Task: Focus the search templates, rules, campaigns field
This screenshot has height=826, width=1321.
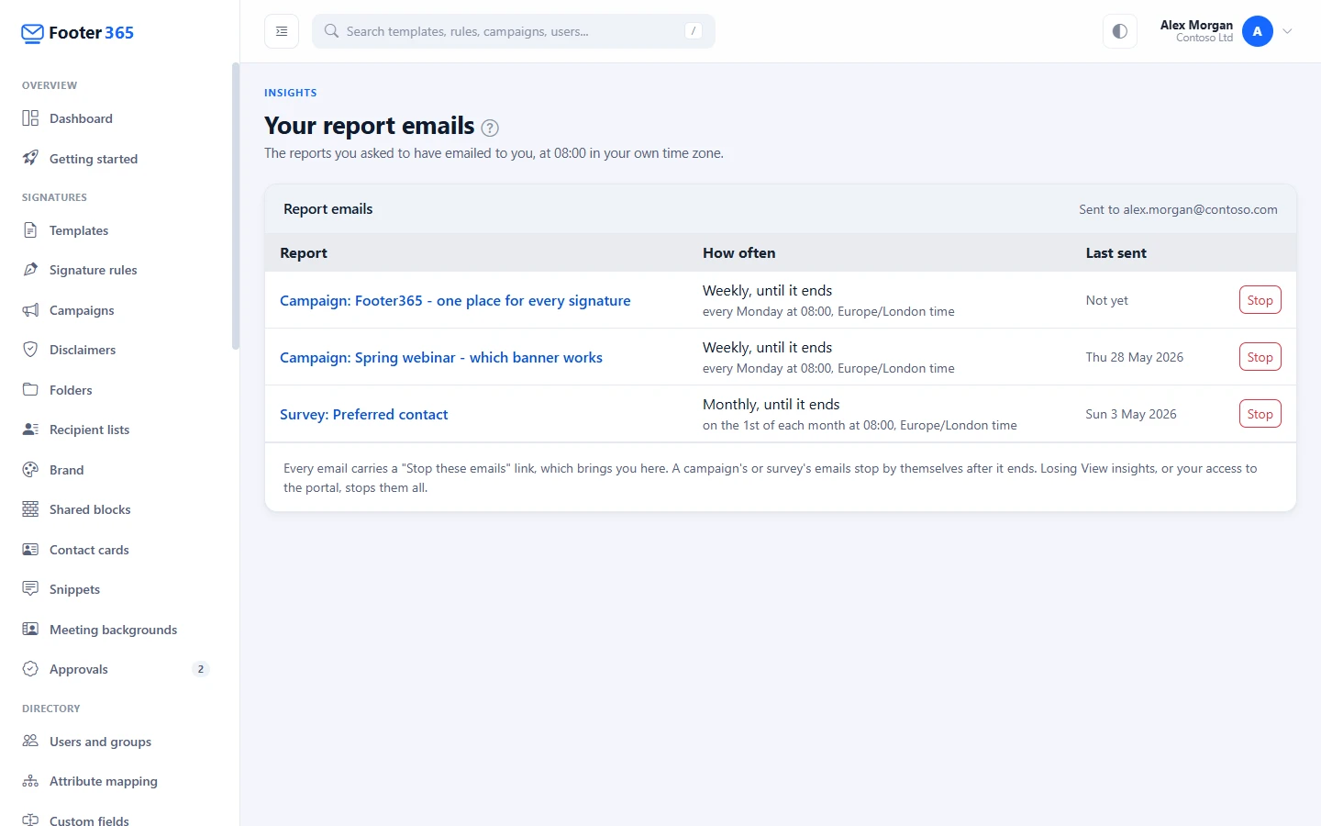Action: pyautogui.click(x=514, y=31)
